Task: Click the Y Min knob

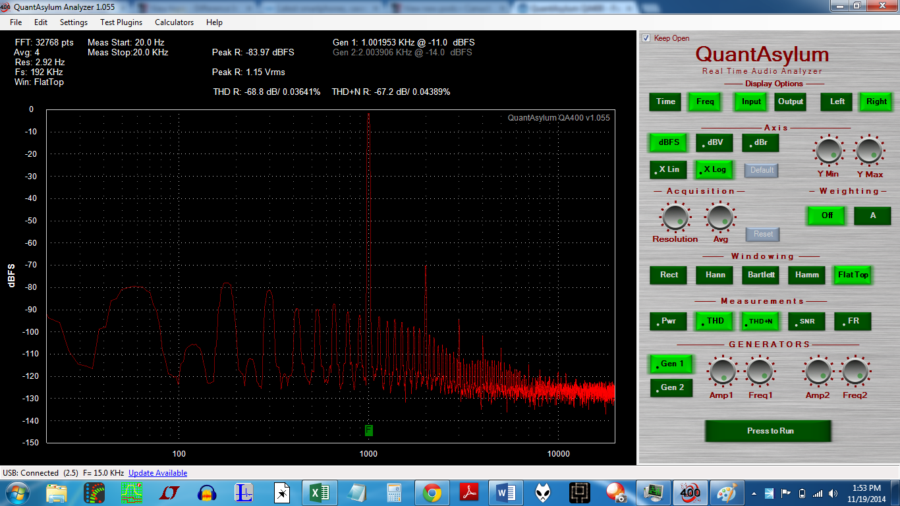Action: [x=828, y=151]
